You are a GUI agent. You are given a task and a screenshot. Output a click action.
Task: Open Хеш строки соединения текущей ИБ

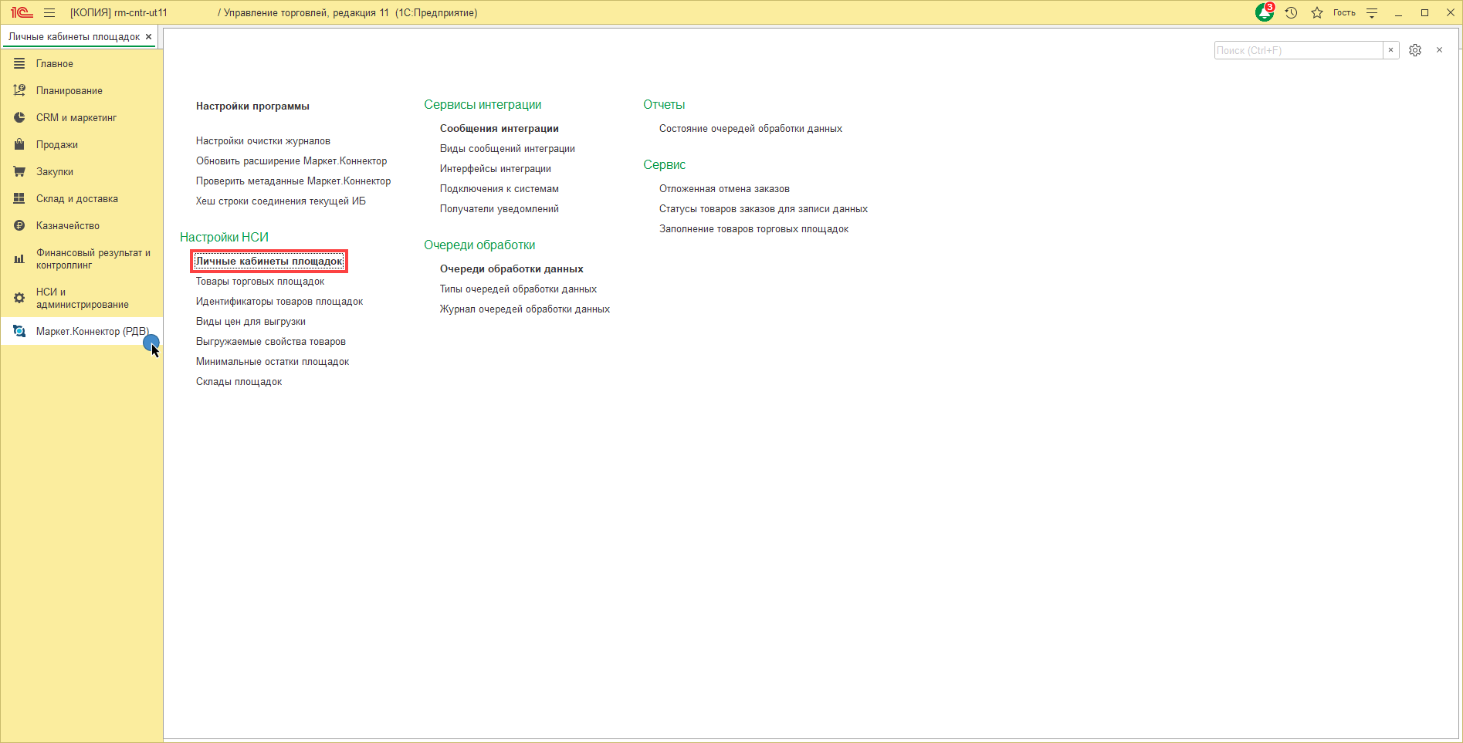(x=281, y=201)
